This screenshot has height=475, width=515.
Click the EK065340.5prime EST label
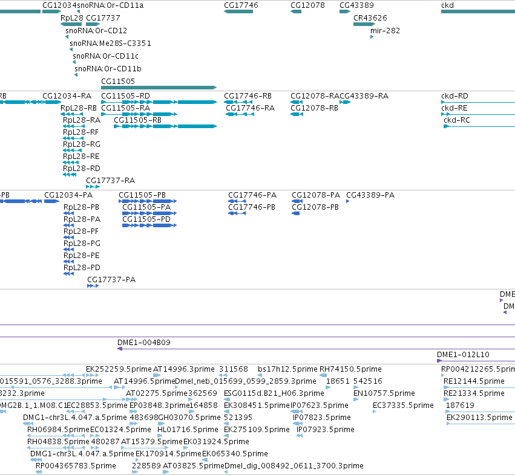[235, 454]
